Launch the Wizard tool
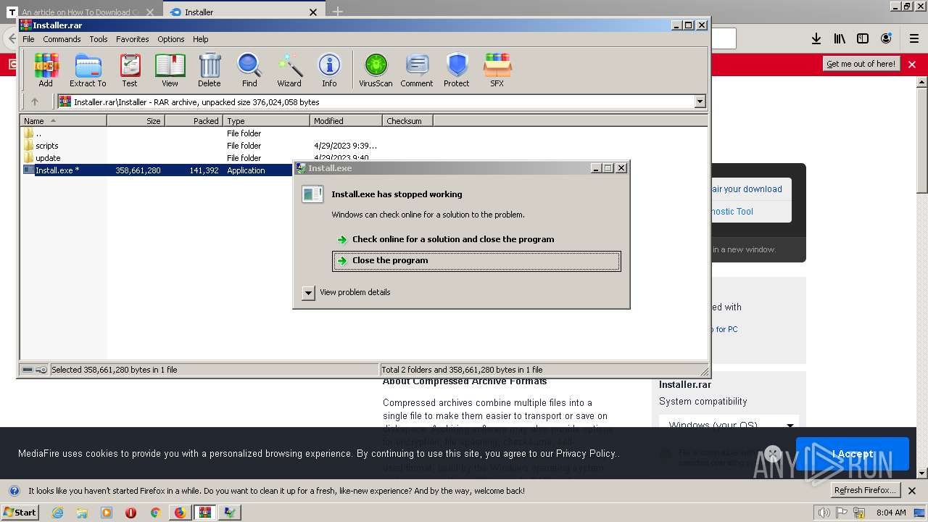 tap(289, 70)
